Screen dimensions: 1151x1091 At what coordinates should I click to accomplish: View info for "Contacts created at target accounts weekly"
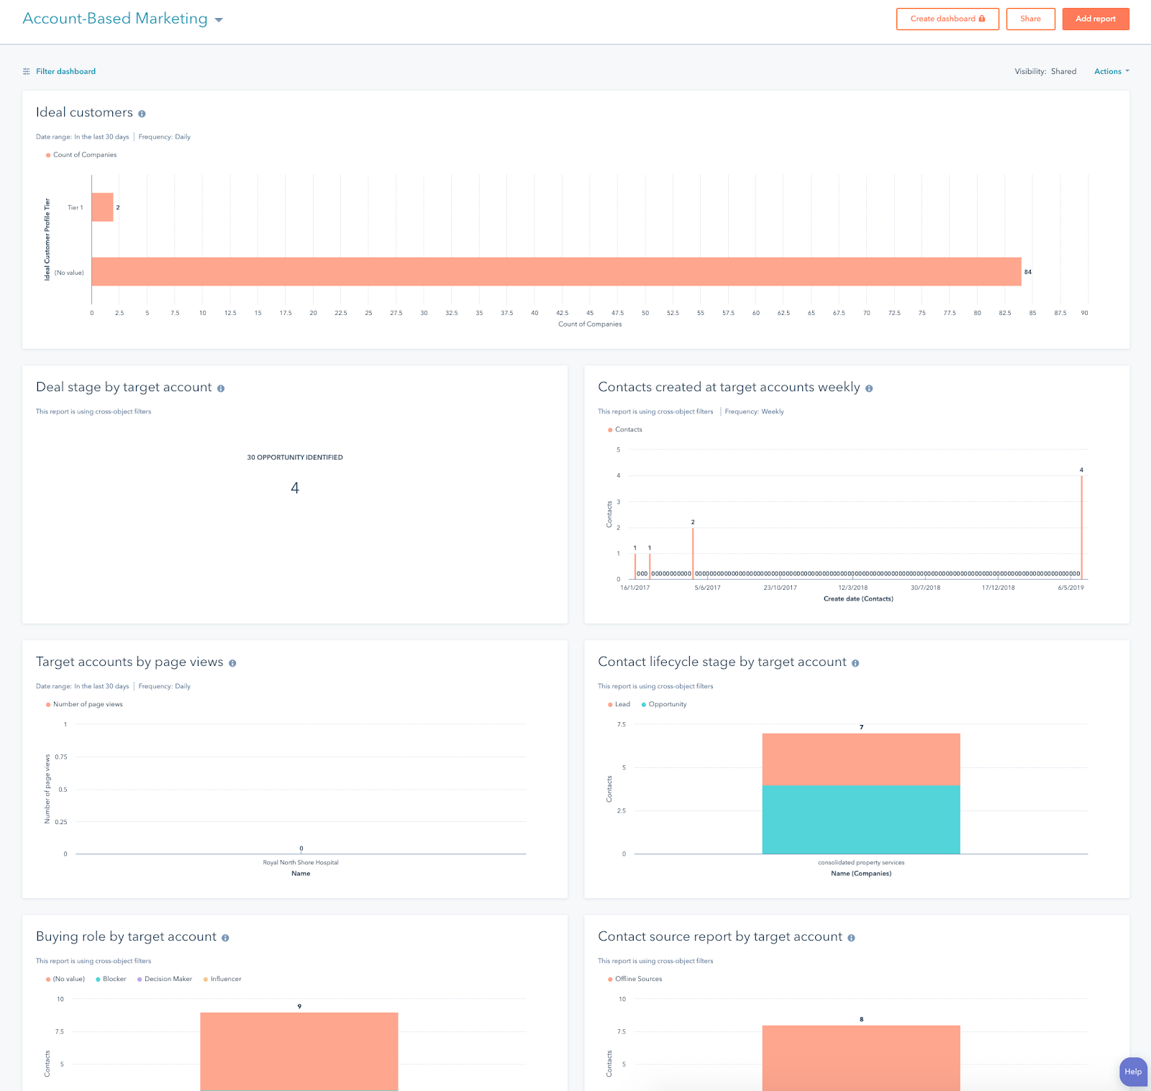click(x=868, y=388)
